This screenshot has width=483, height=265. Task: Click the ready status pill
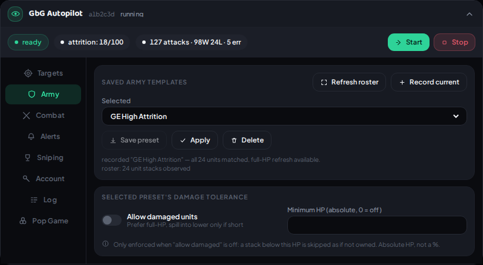[x=28, y=42]
